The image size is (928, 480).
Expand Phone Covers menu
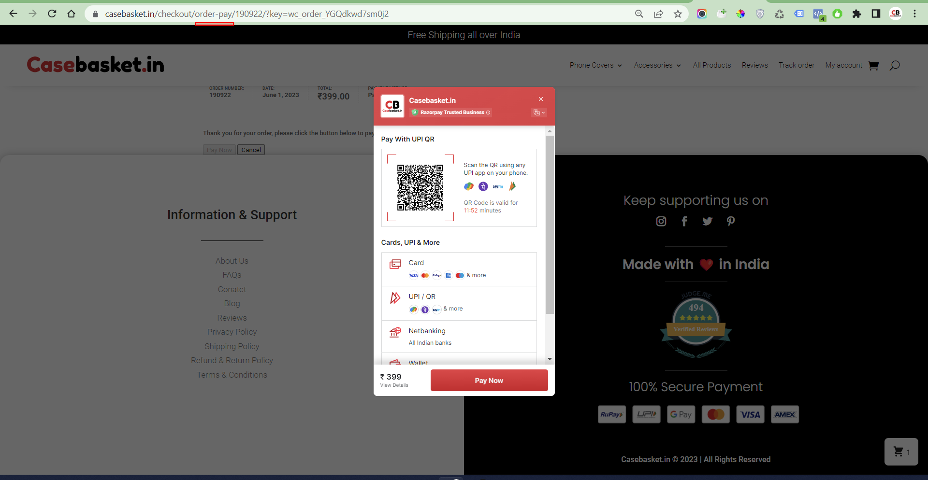point(596,65)
